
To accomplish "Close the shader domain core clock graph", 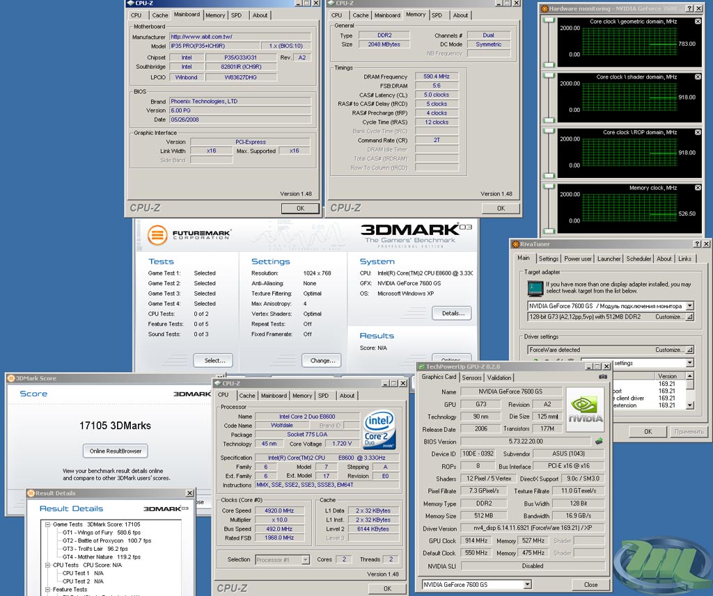I will [x=698, y=77].
